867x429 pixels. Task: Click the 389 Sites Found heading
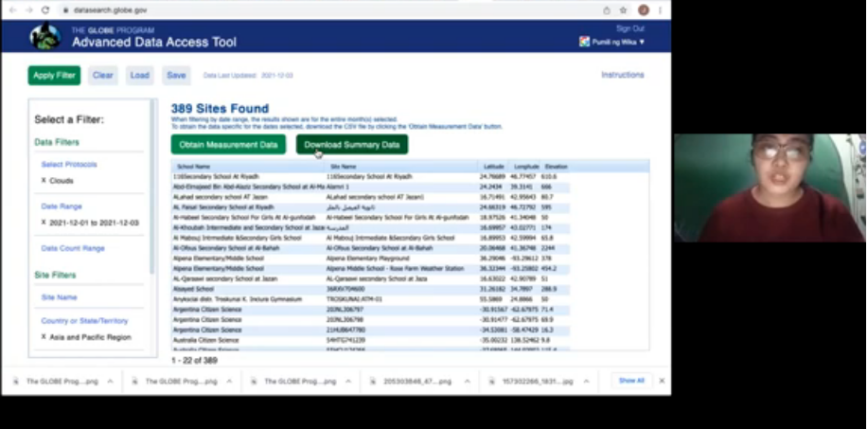coord(221,109)
